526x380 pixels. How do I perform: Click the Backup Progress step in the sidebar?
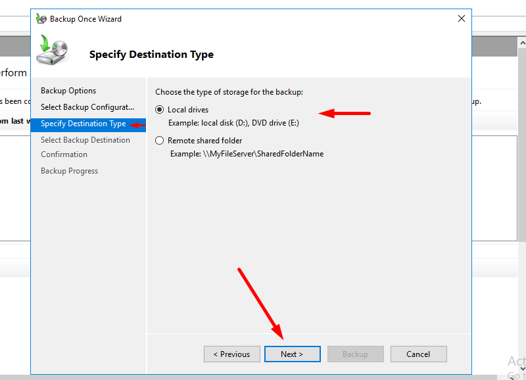tap(69, 171)
